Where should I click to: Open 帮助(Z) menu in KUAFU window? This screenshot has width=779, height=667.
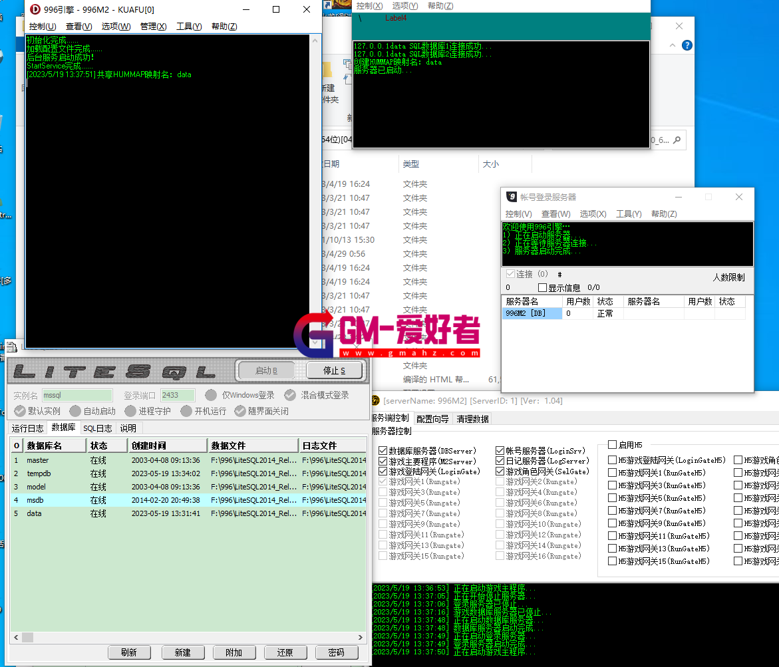click(224, 27)
